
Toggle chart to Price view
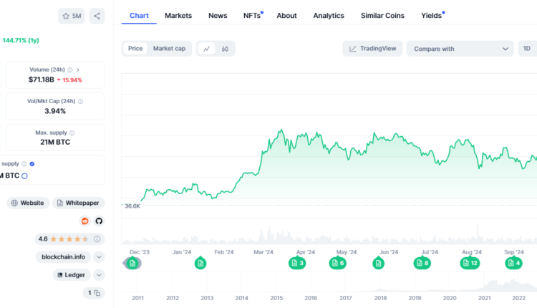135,49
